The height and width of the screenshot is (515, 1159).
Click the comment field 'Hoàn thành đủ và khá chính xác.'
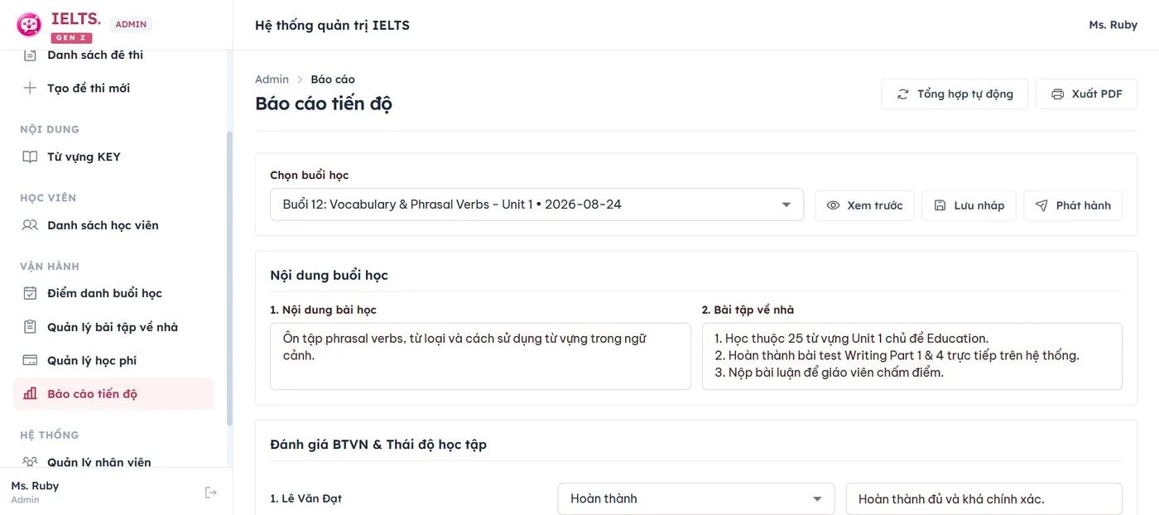pyautogui.click(x=983, y=499)
